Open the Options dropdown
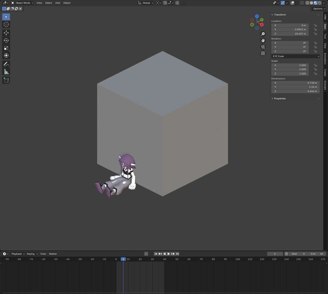Image resolution: width=328 pixels, height=294 pixels. [319, 9]
